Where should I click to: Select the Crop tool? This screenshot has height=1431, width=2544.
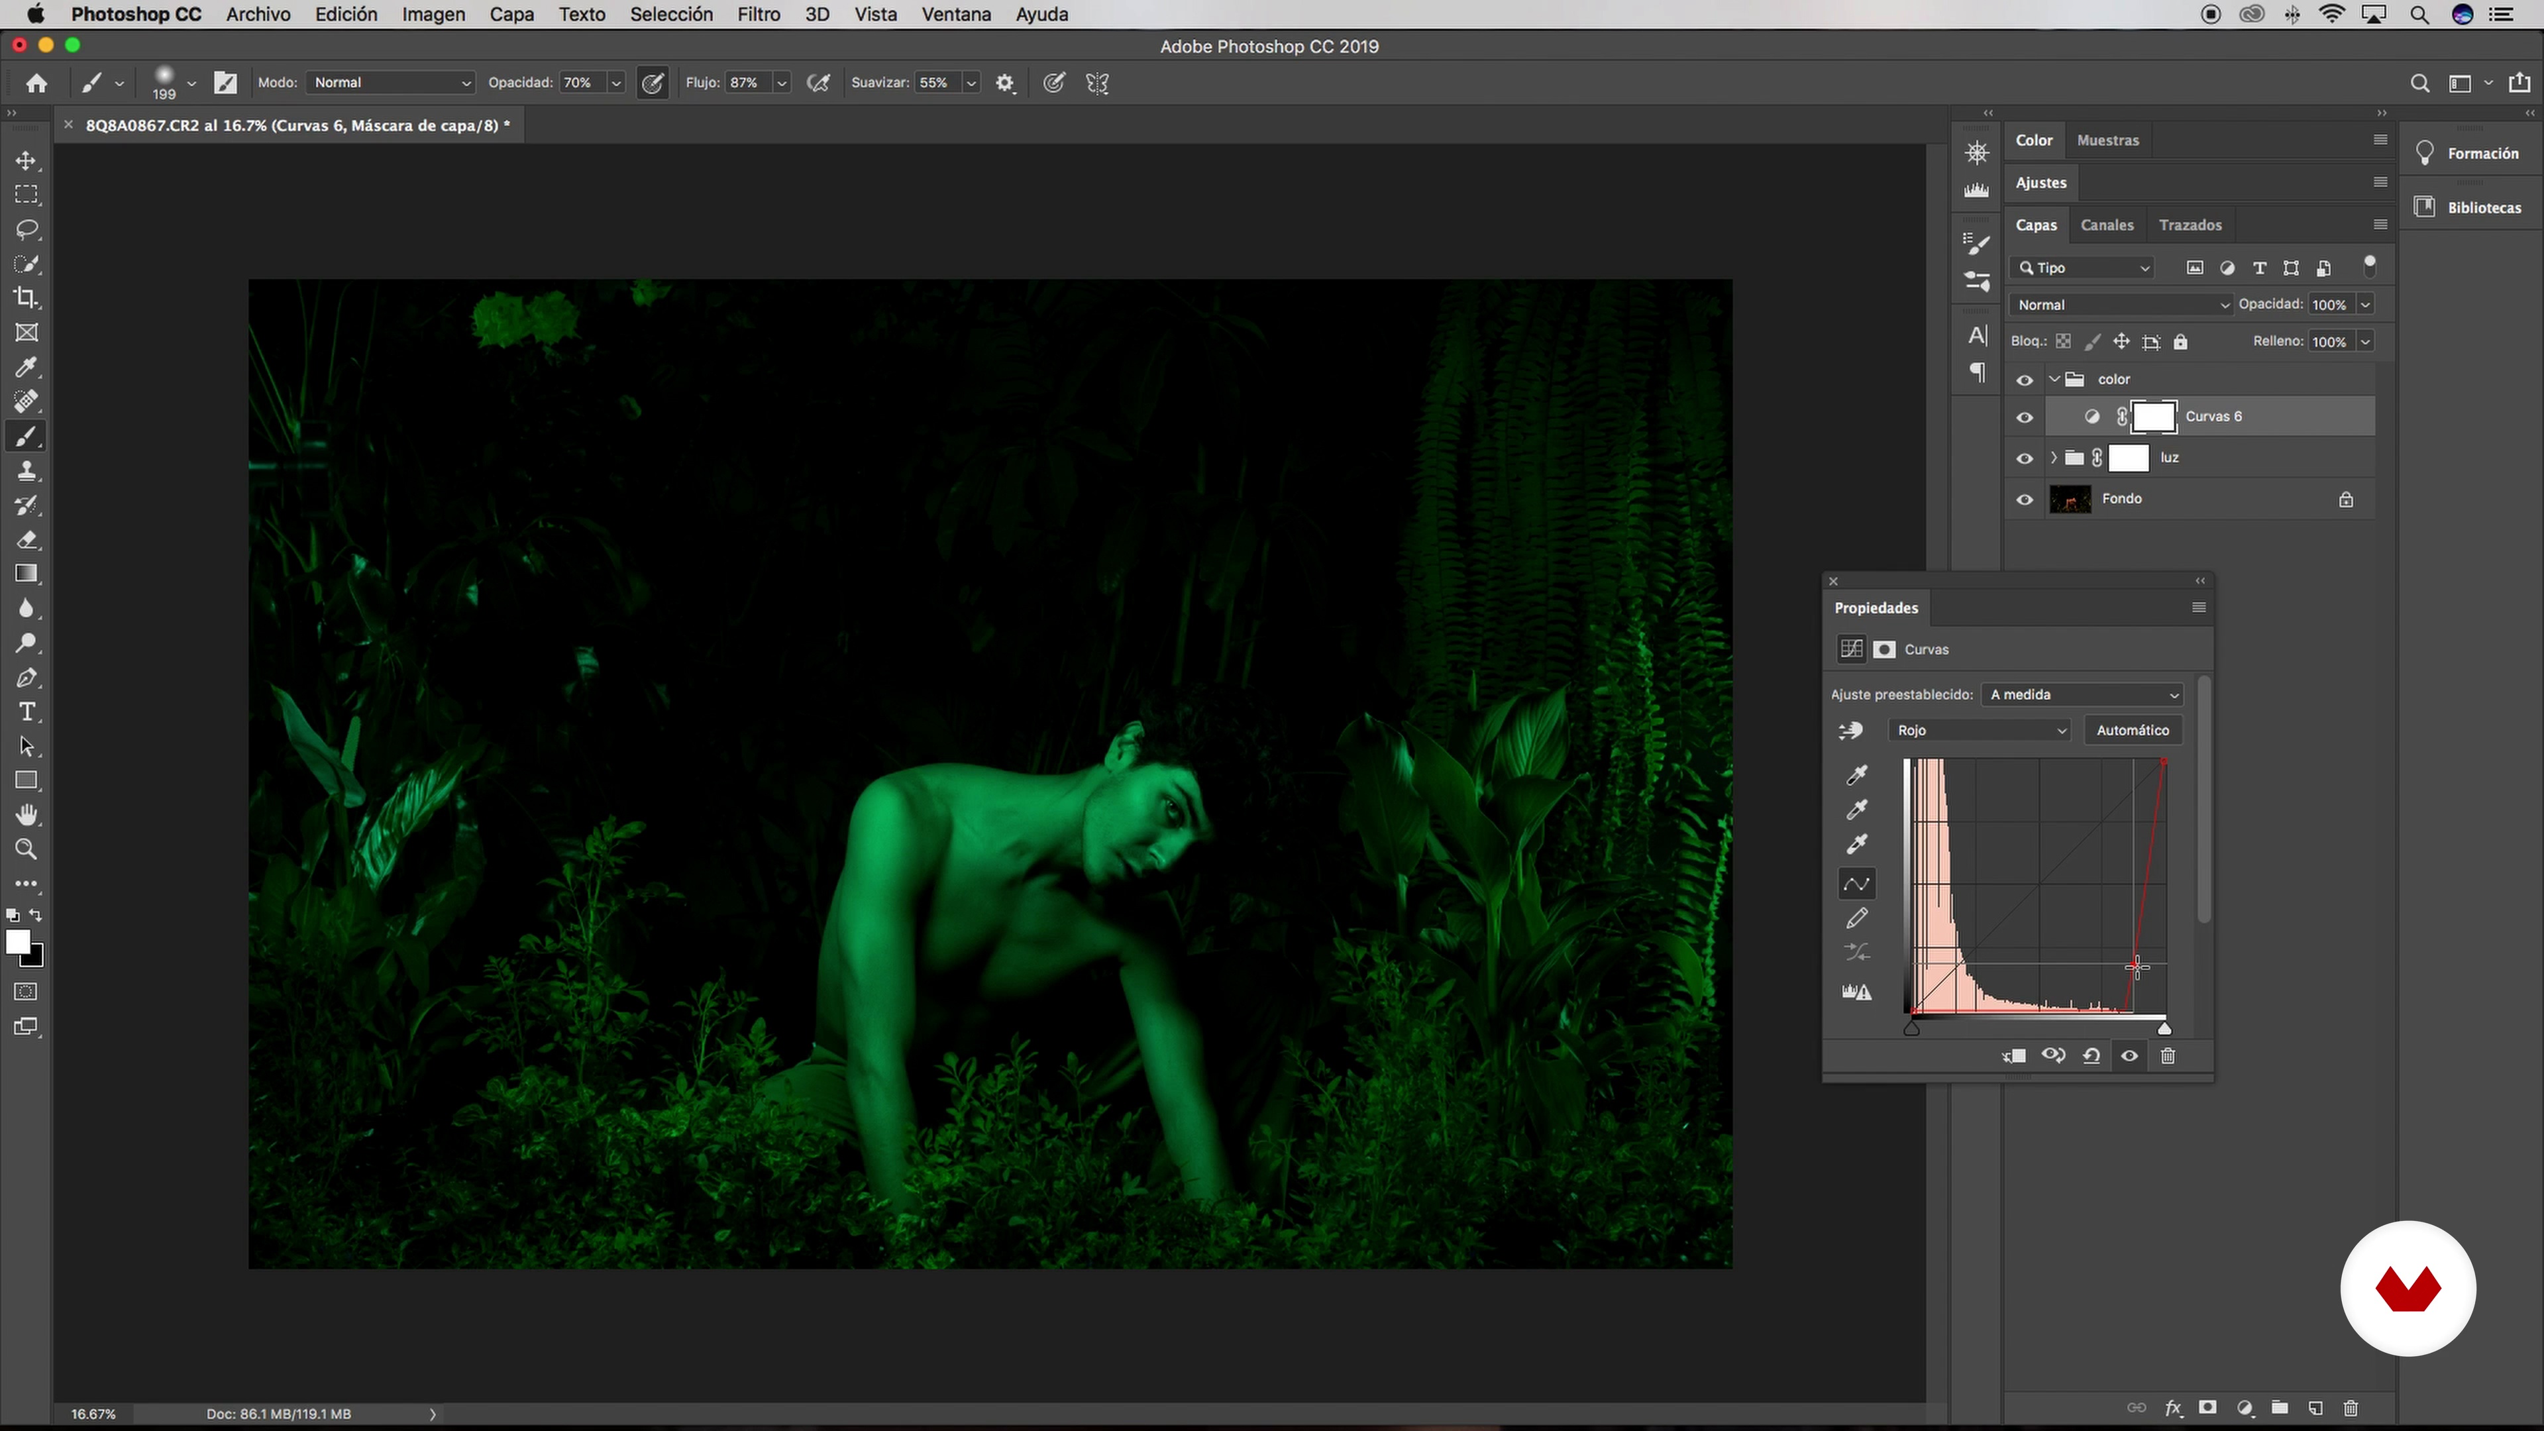click(x=26, y=297)
